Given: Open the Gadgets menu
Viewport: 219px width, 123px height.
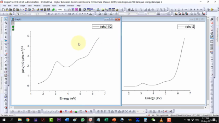Looking at the screenshot, I should [46, 5].
